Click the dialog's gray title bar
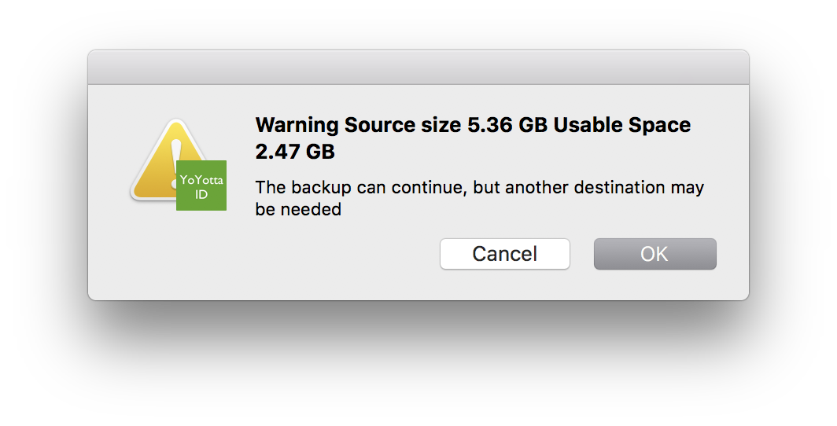837x426 pixels. point(418,67)
